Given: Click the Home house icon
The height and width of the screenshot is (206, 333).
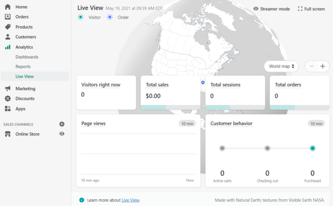Looking at the screenshot, I should click(x=8, y=7).
